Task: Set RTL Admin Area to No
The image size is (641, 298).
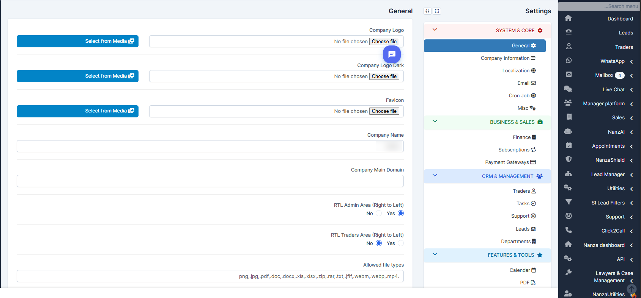Action: point(378,214)
